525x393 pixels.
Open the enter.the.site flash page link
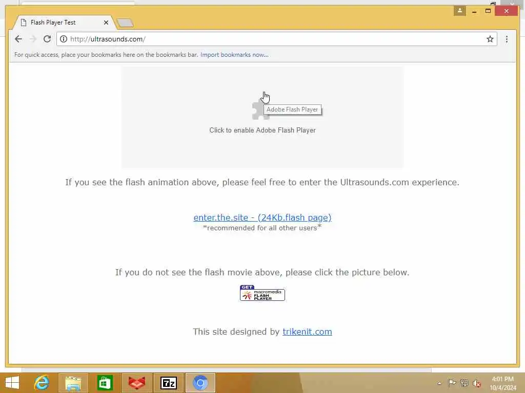[262, 217]
